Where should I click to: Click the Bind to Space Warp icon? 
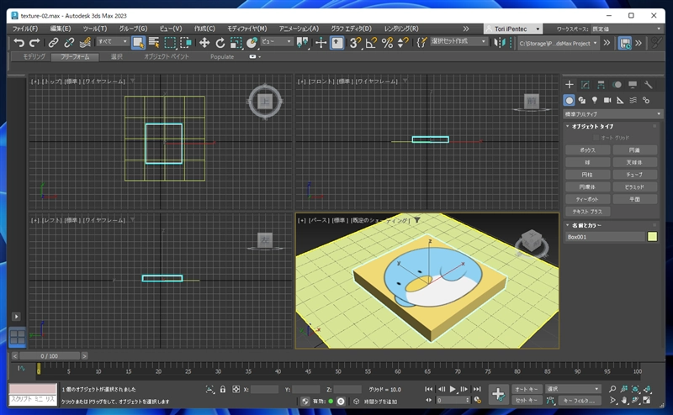pyautogui.click(x=86, y=43)
